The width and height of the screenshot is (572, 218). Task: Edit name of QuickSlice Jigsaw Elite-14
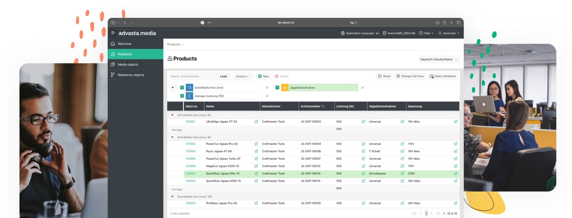coord(256,174)
